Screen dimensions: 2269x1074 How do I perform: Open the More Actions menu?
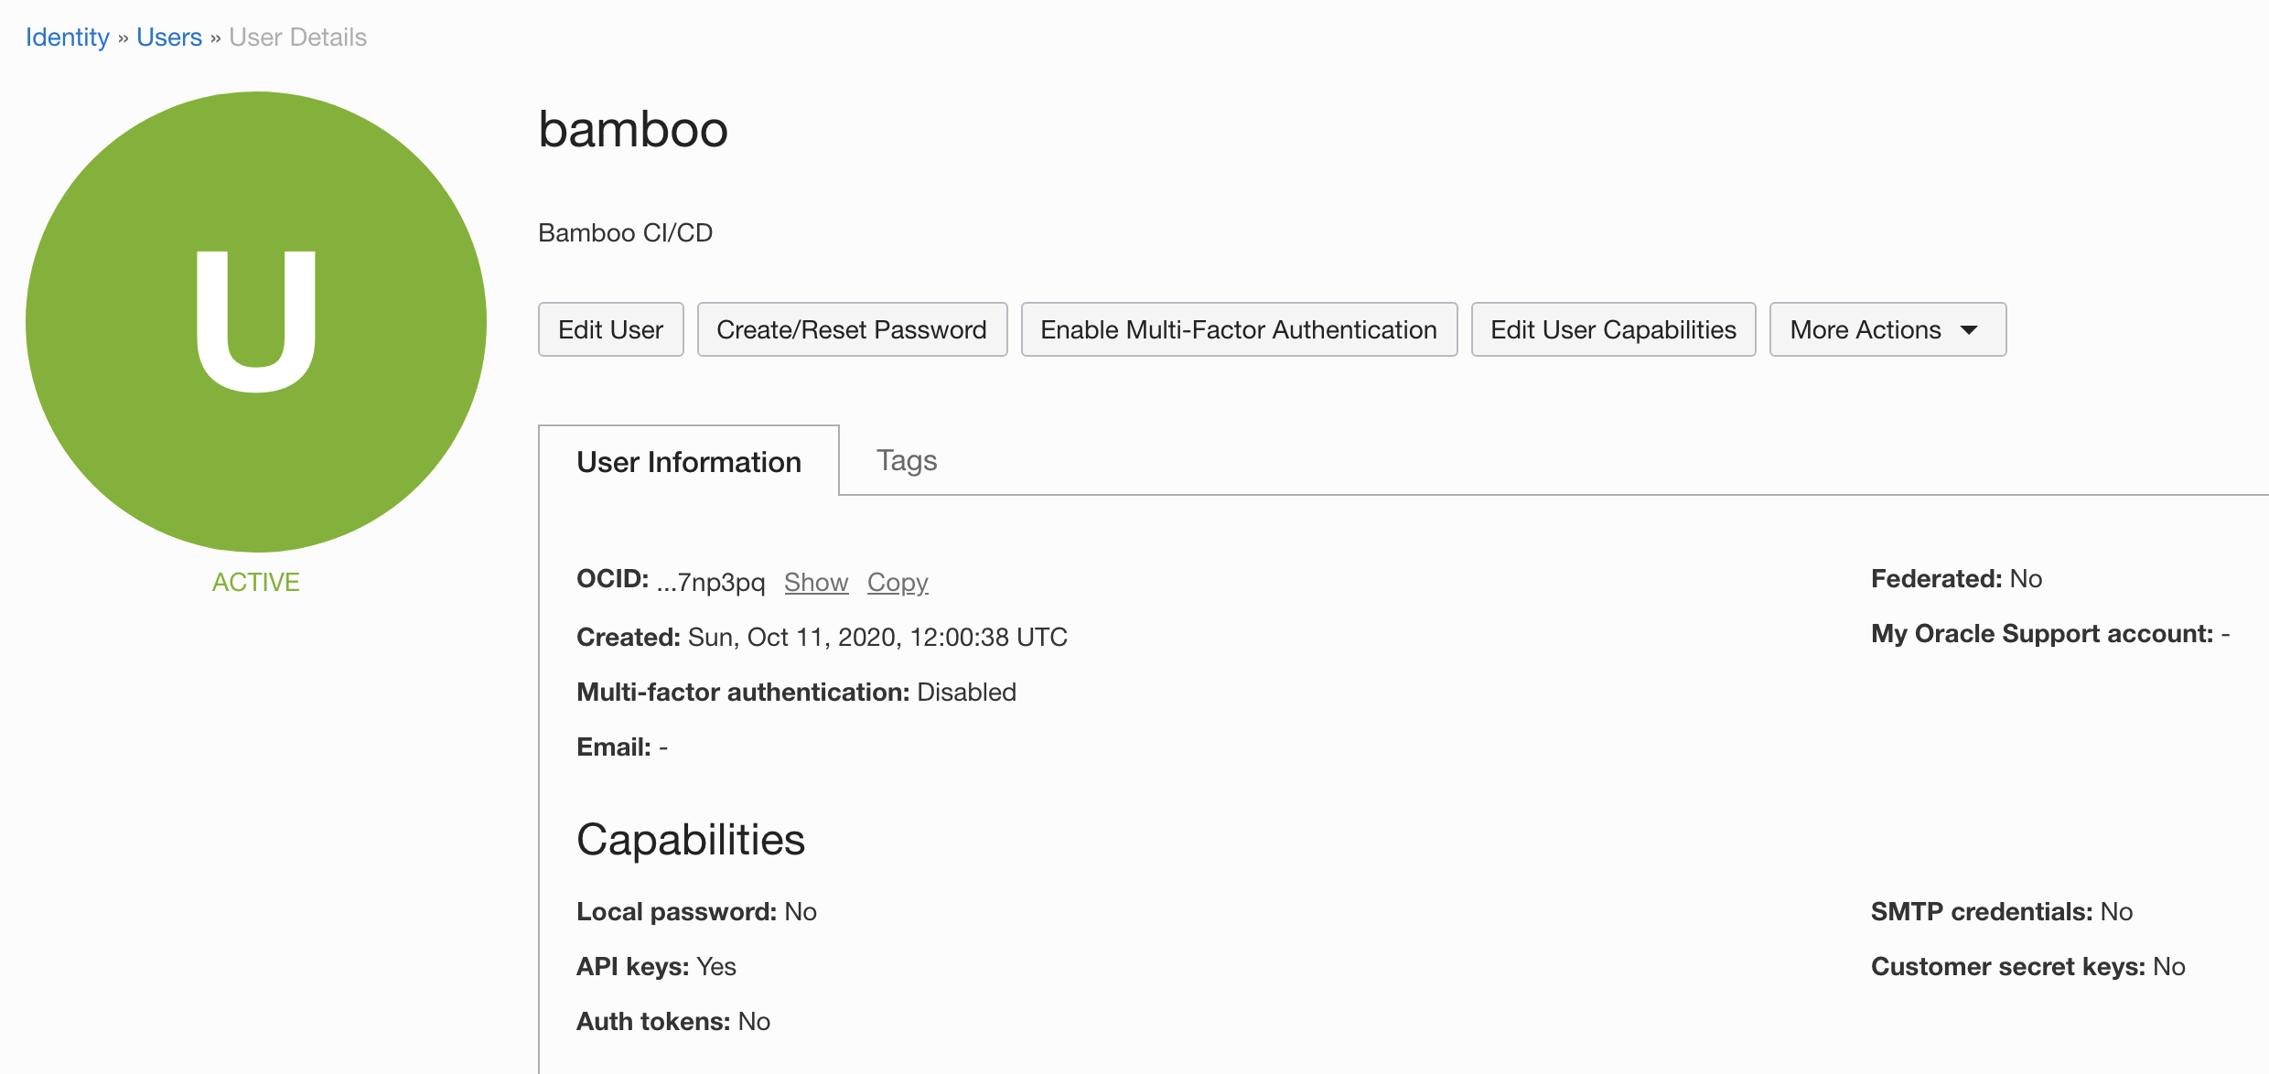[1887, 329]
